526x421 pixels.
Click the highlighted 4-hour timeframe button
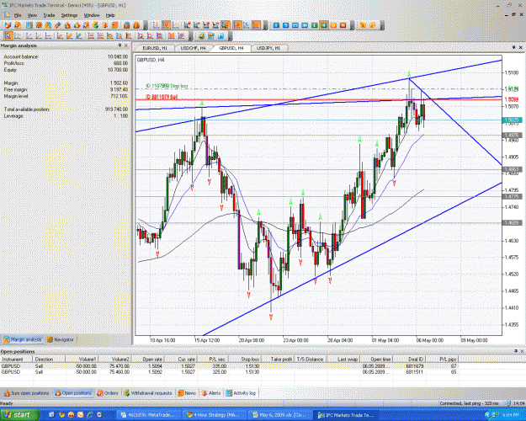tap(324, 25)
